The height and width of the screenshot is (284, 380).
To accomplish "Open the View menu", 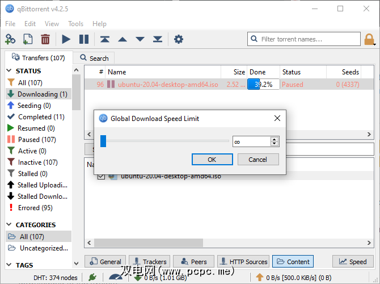I will pos(52,24).
